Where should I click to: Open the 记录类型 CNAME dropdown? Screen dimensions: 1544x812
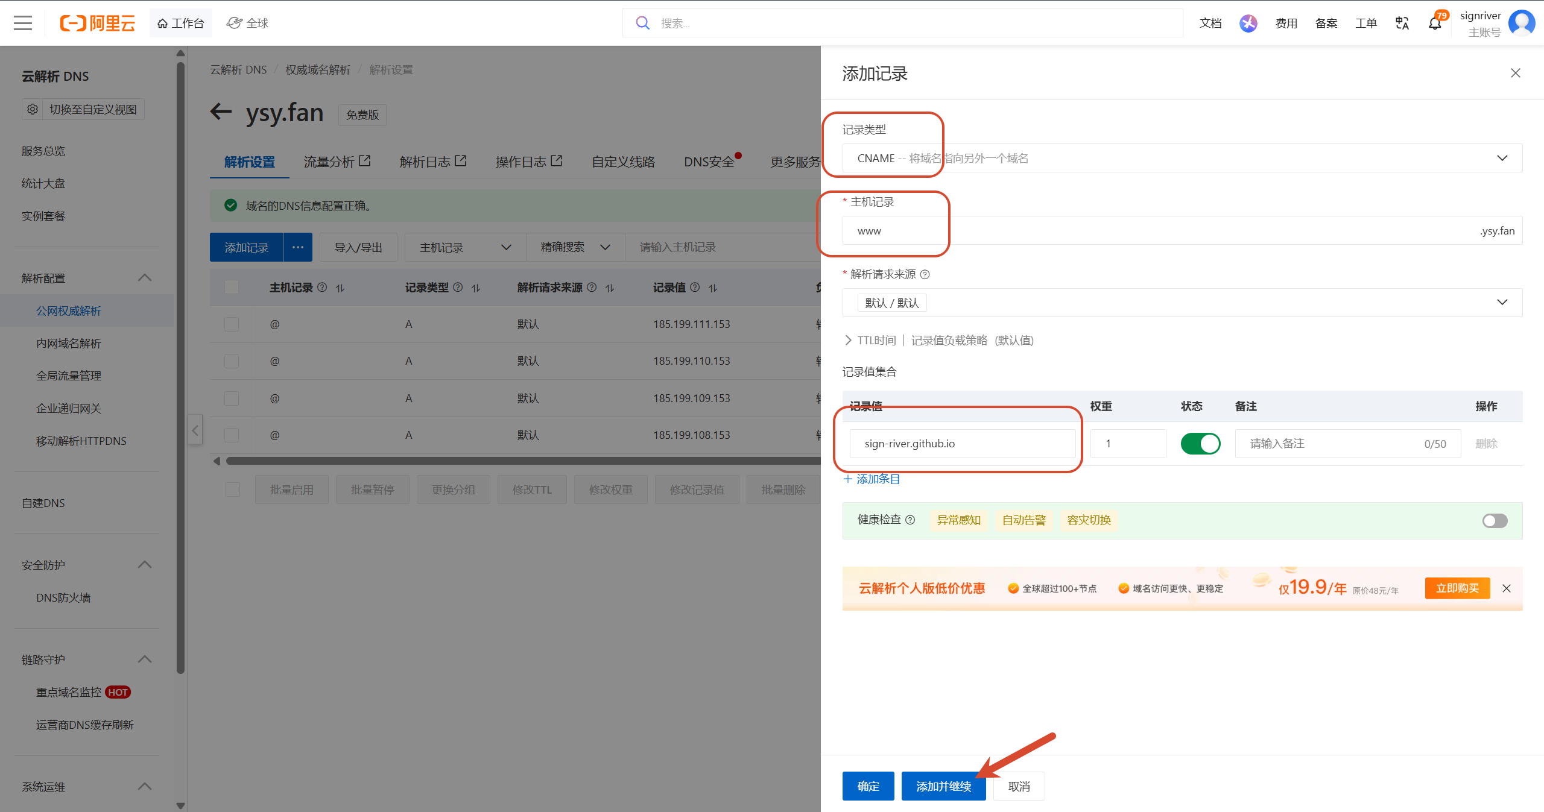[x=1182, y=158]
